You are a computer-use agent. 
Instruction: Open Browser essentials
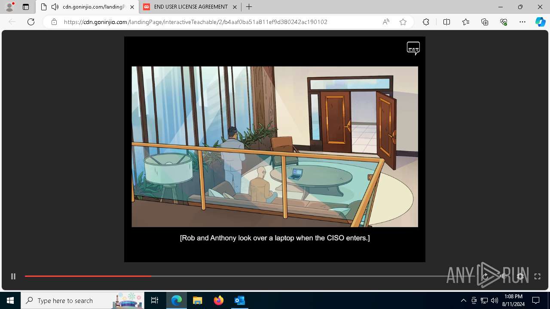tap(504, 22)
